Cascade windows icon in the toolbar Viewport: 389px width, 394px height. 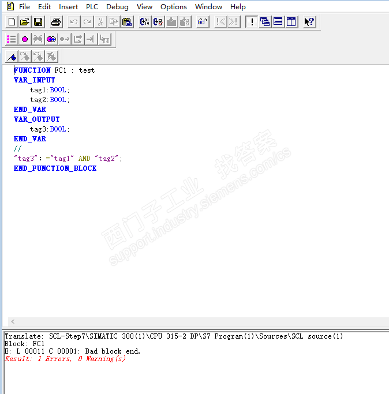(x=265, y=22)
